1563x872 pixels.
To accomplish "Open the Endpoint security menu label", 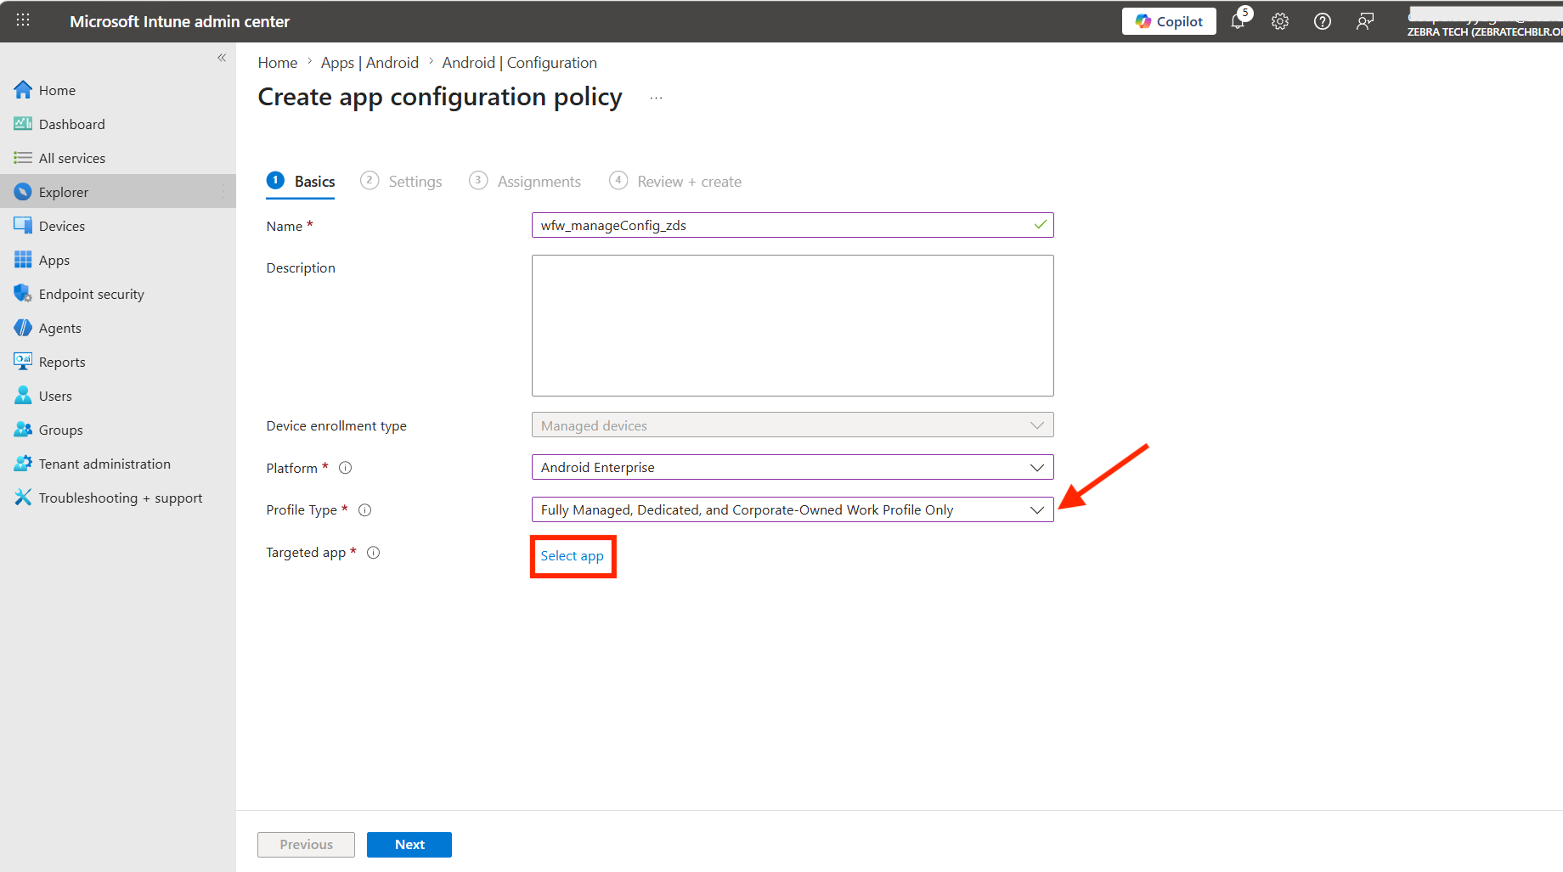I will 92,294.
